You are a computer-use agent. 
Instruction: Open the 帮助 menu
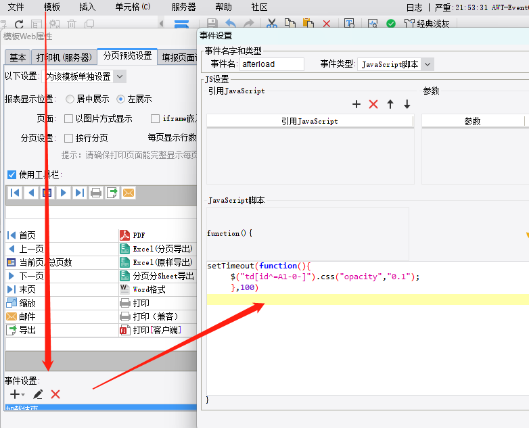tap(224, 7)
